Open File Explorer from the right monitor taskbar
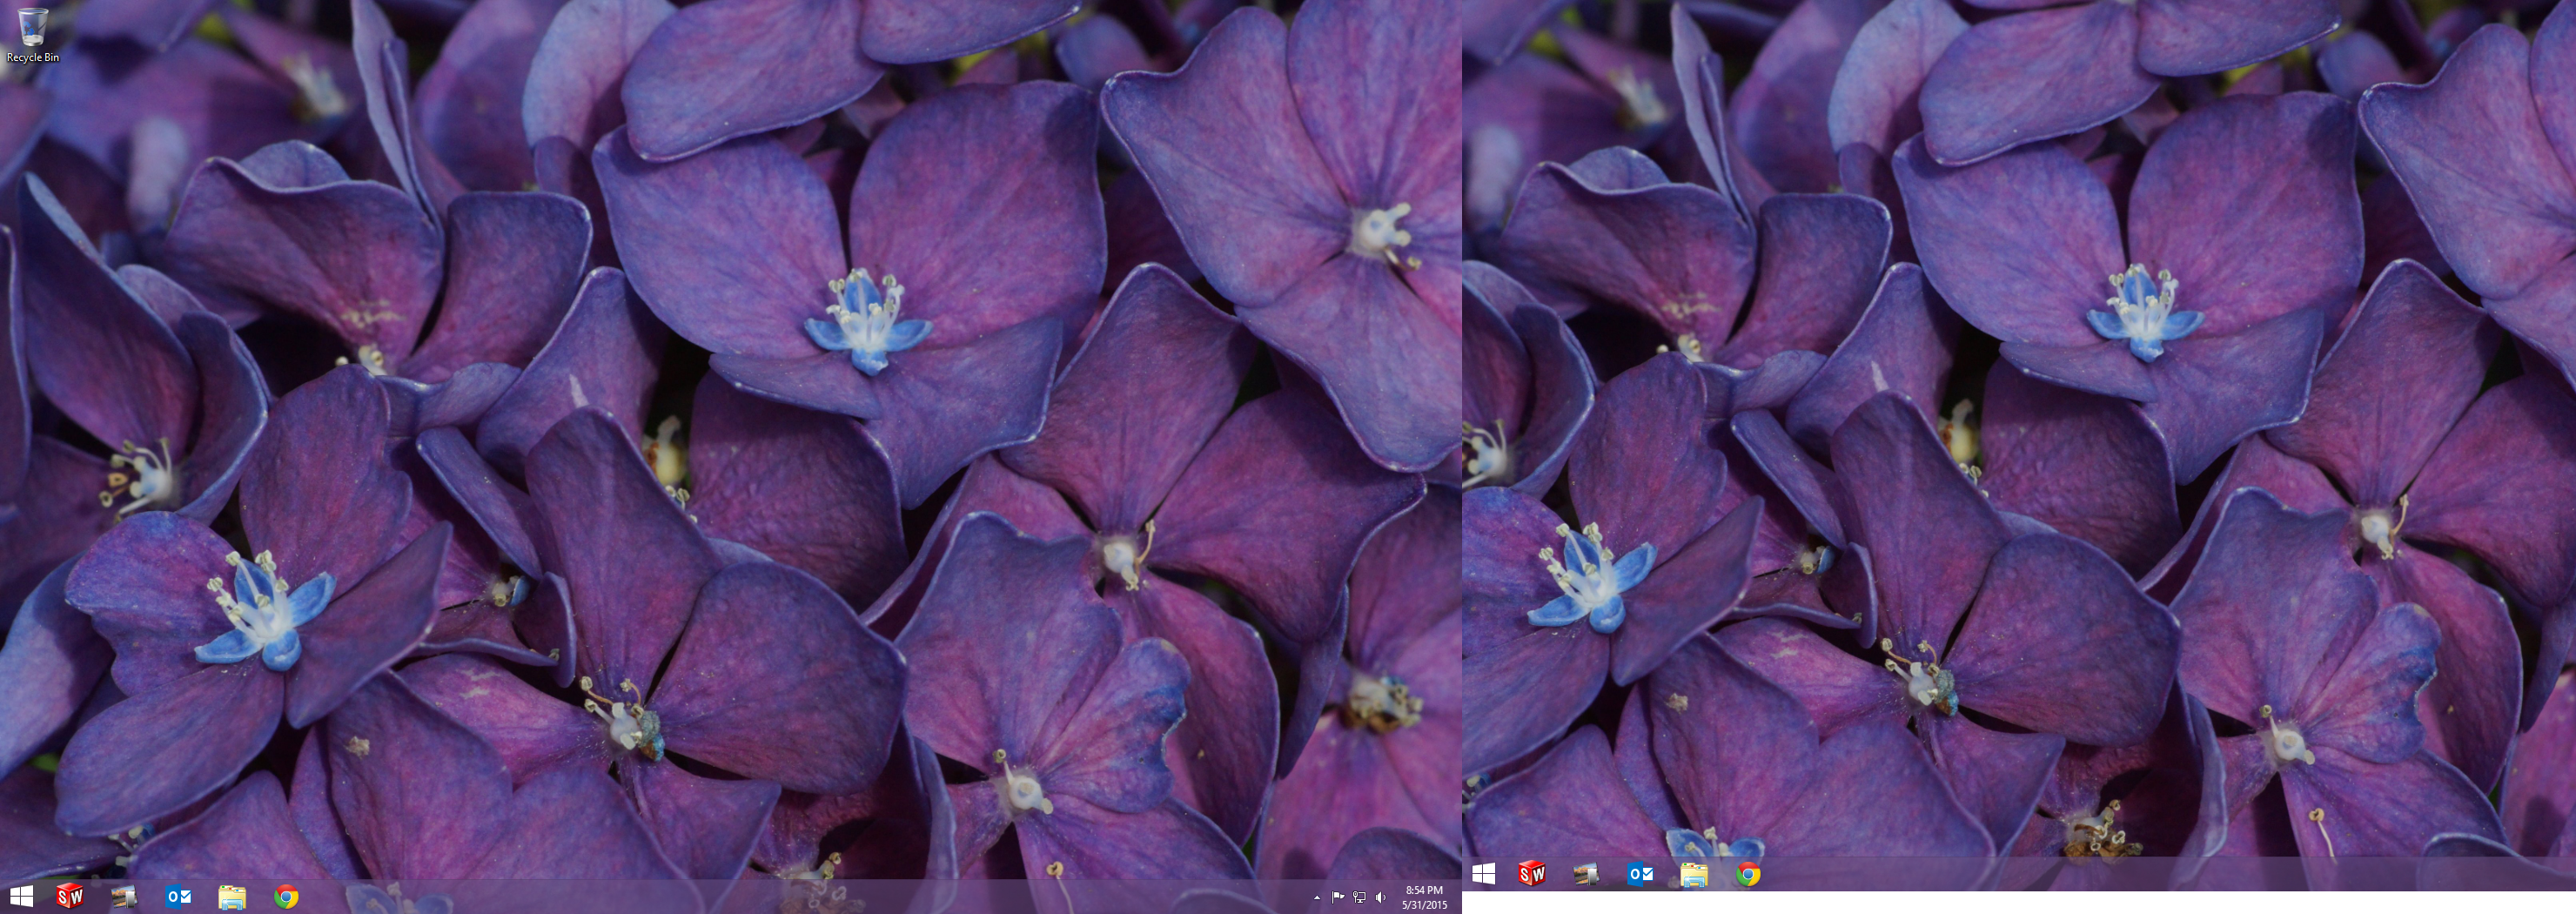Screen dimensions: 2576x914 [1694, 874]
